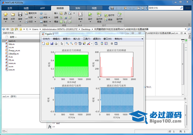Click Hide Plot Tools icon
Viewport: 193px width, 135px height.
tap(112, 43)
